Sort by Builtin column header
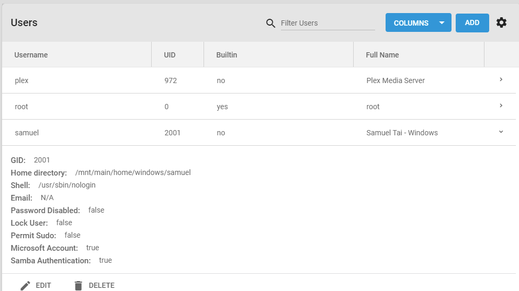 [x=227, y=55]
